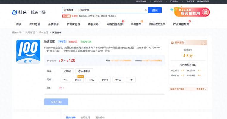Click the 快递助手 hot search keyword
Image resolution: width=227 pixels, height=119 pixels.
[112, 16]
